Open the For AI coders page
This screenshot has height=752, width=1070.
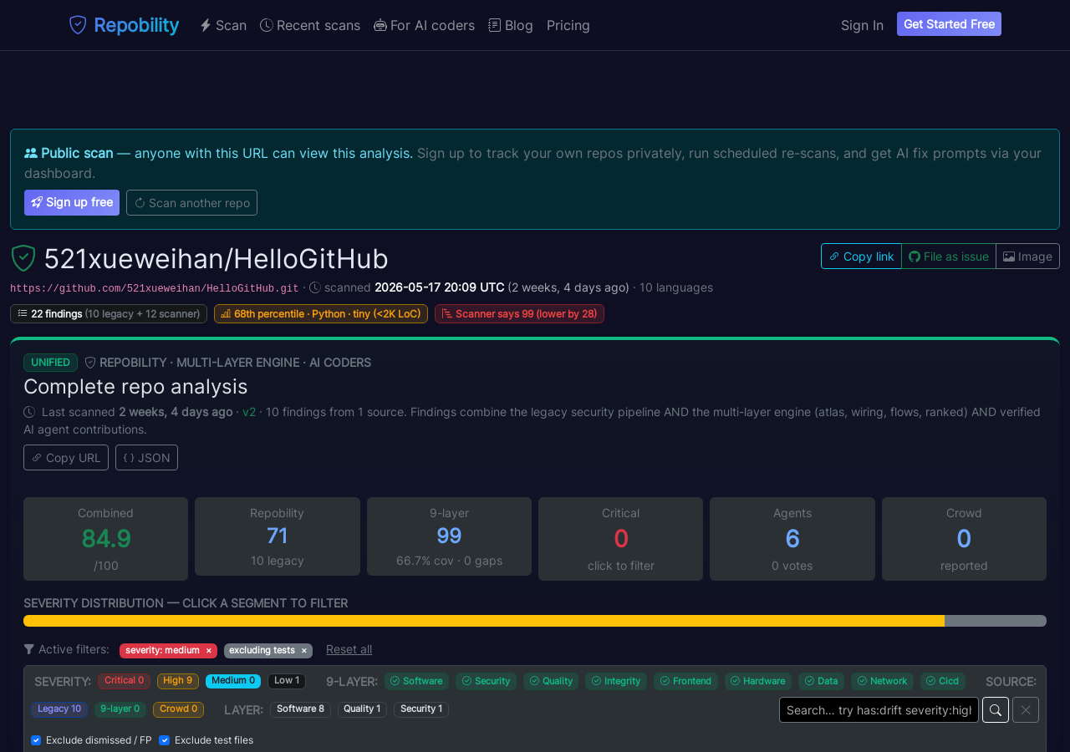[x=424, y=25]
